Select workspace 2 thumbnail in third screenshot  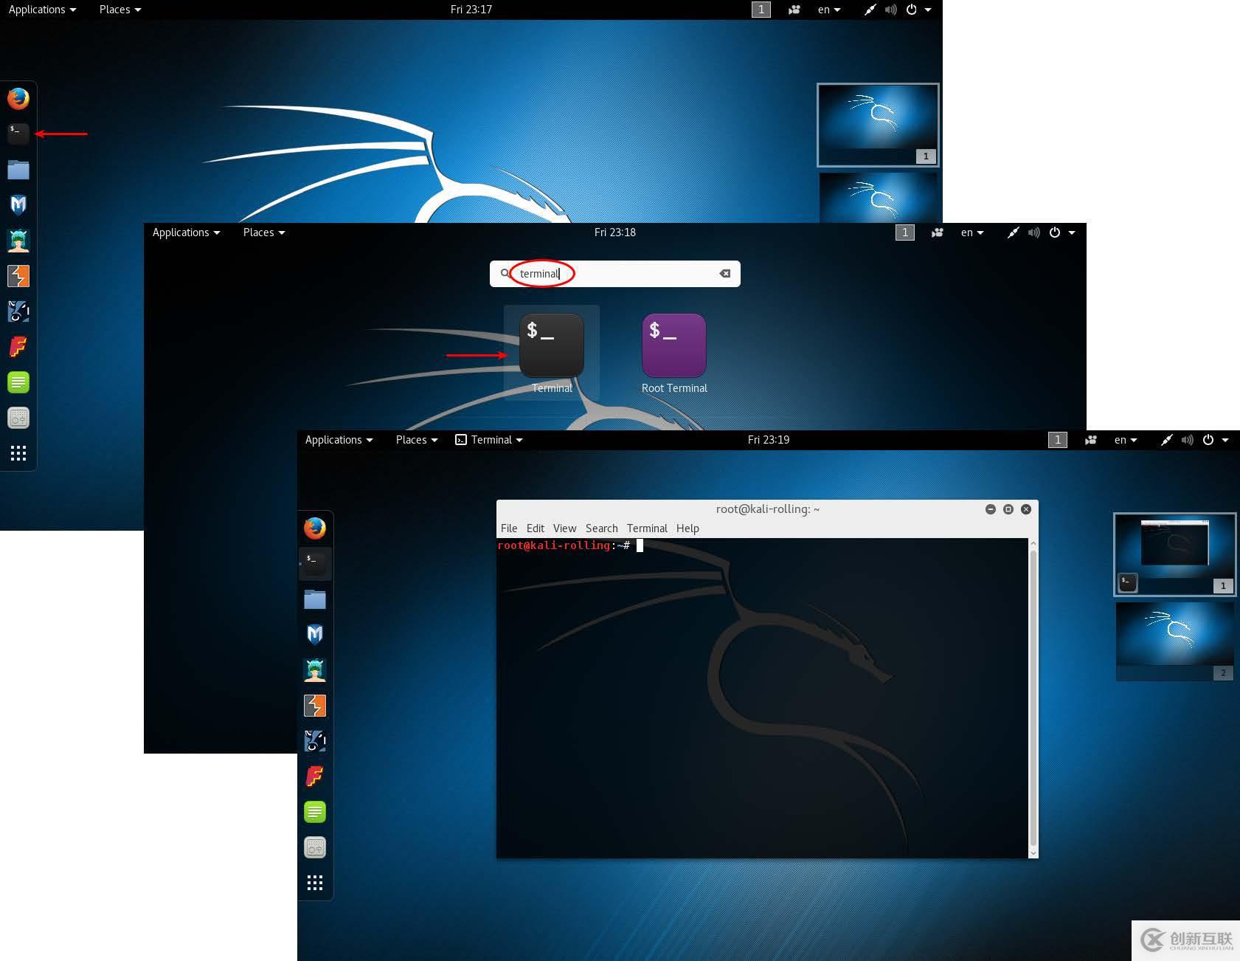[x=1174, y=641]
